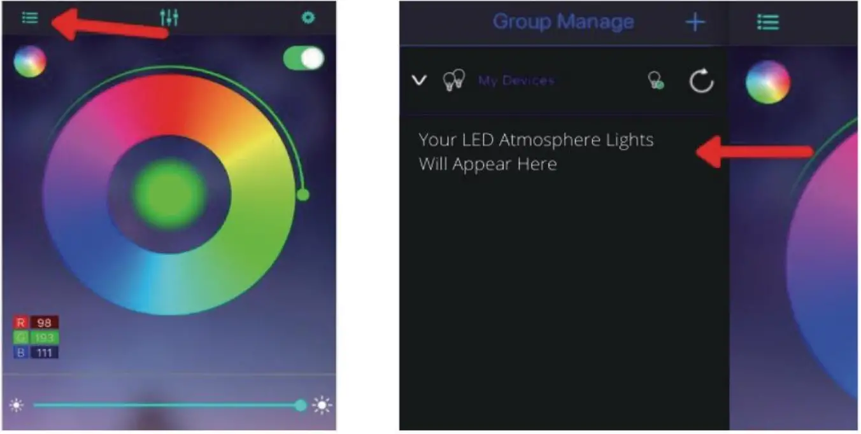Collapse the My Devices chevron

coord(419,81)
